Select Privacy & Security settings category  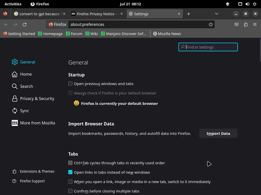[x=37, y=99]
